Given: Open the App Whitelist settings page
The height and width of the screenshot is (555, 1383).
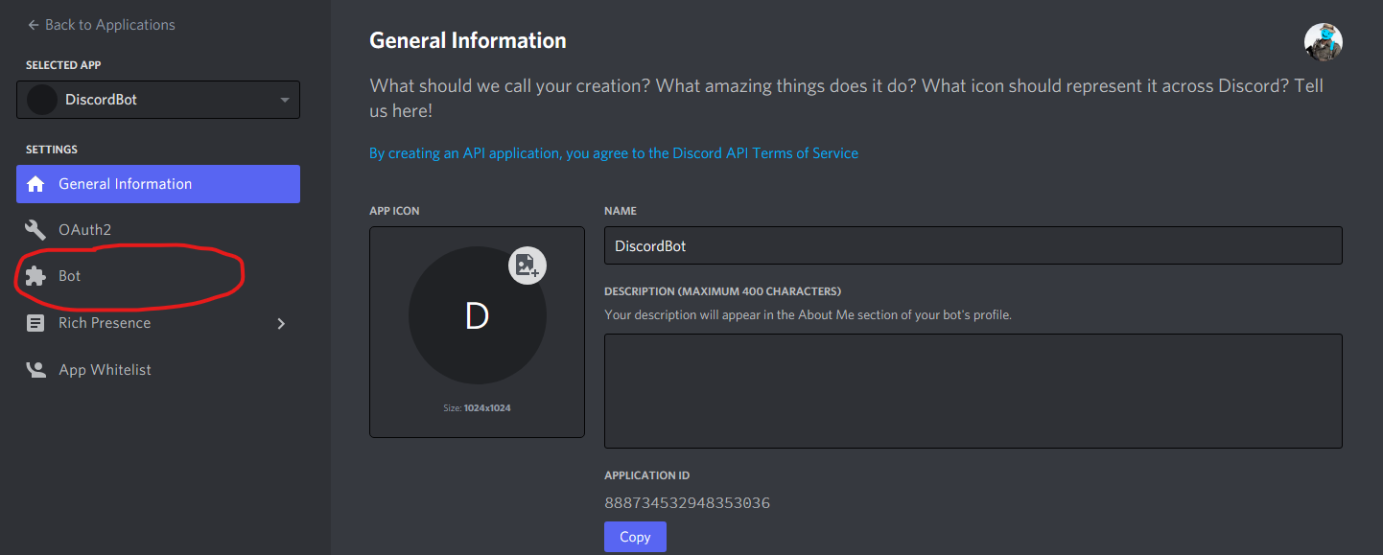Looking at the screenshot, I should click(158, 370).
